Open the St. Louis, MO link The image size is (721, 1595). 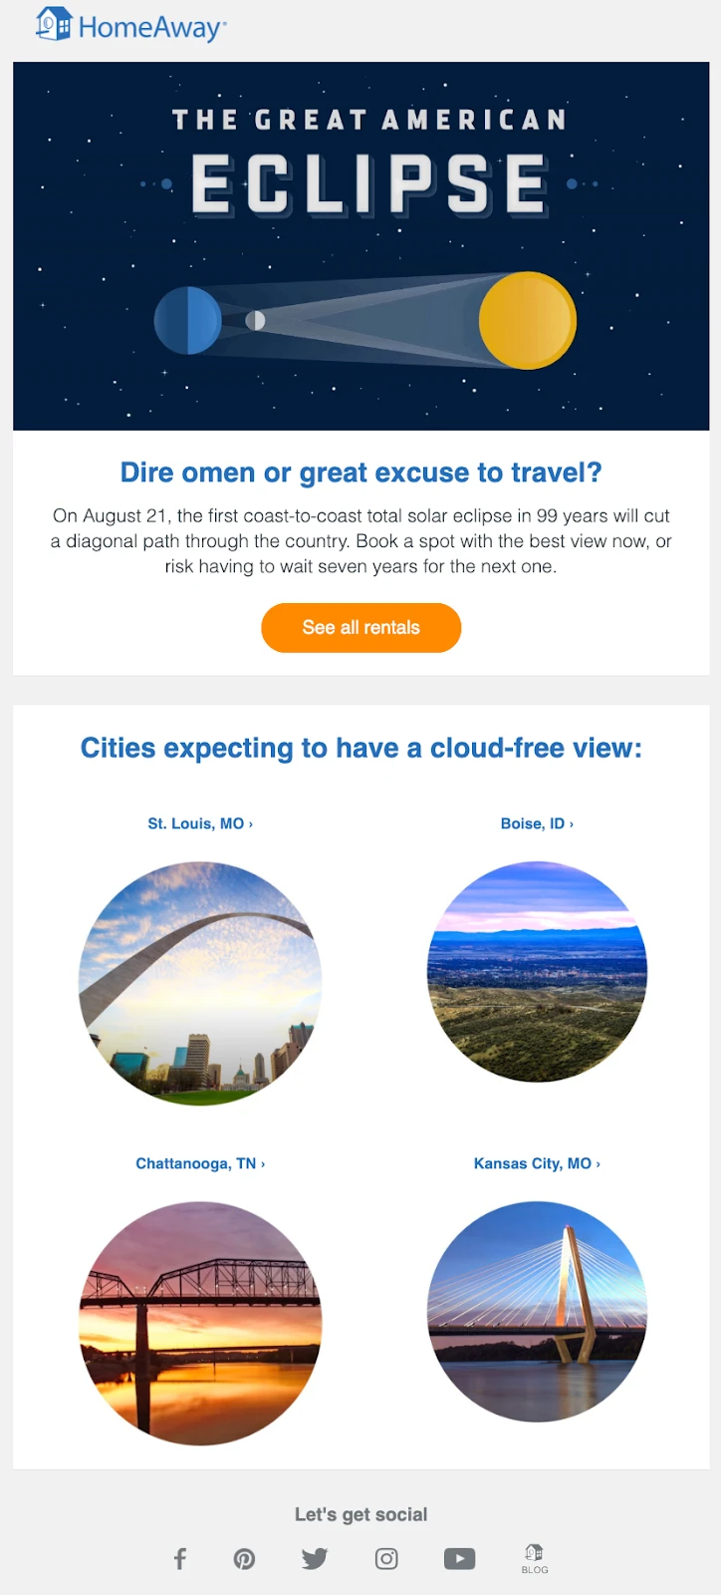(200, 823)
